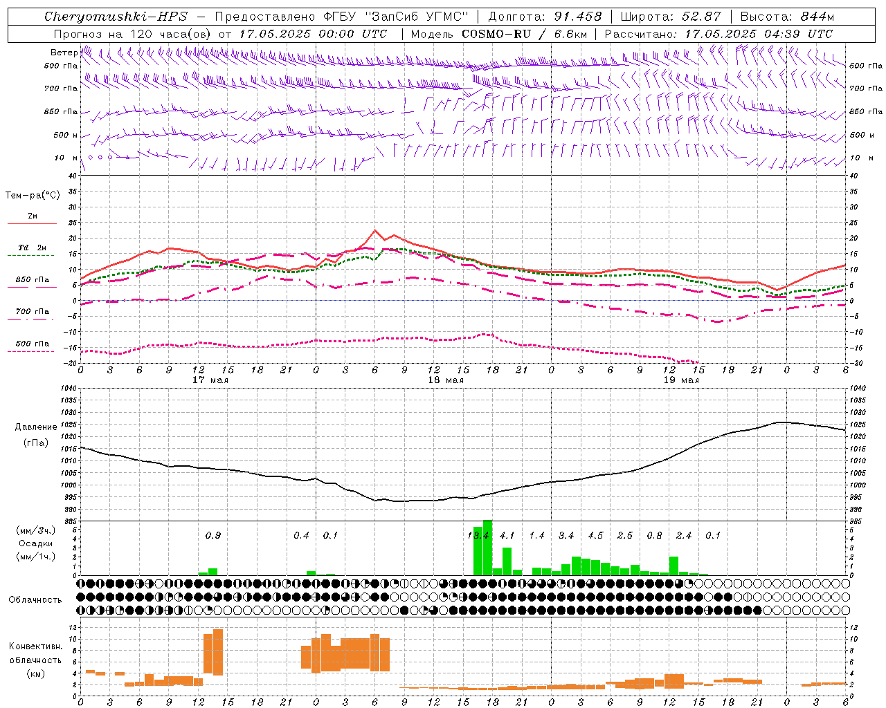Click '(км)' unit under convective cloudiness
Image resolution: width=886 pixels, height=708 pixels.
coord(35,673)
